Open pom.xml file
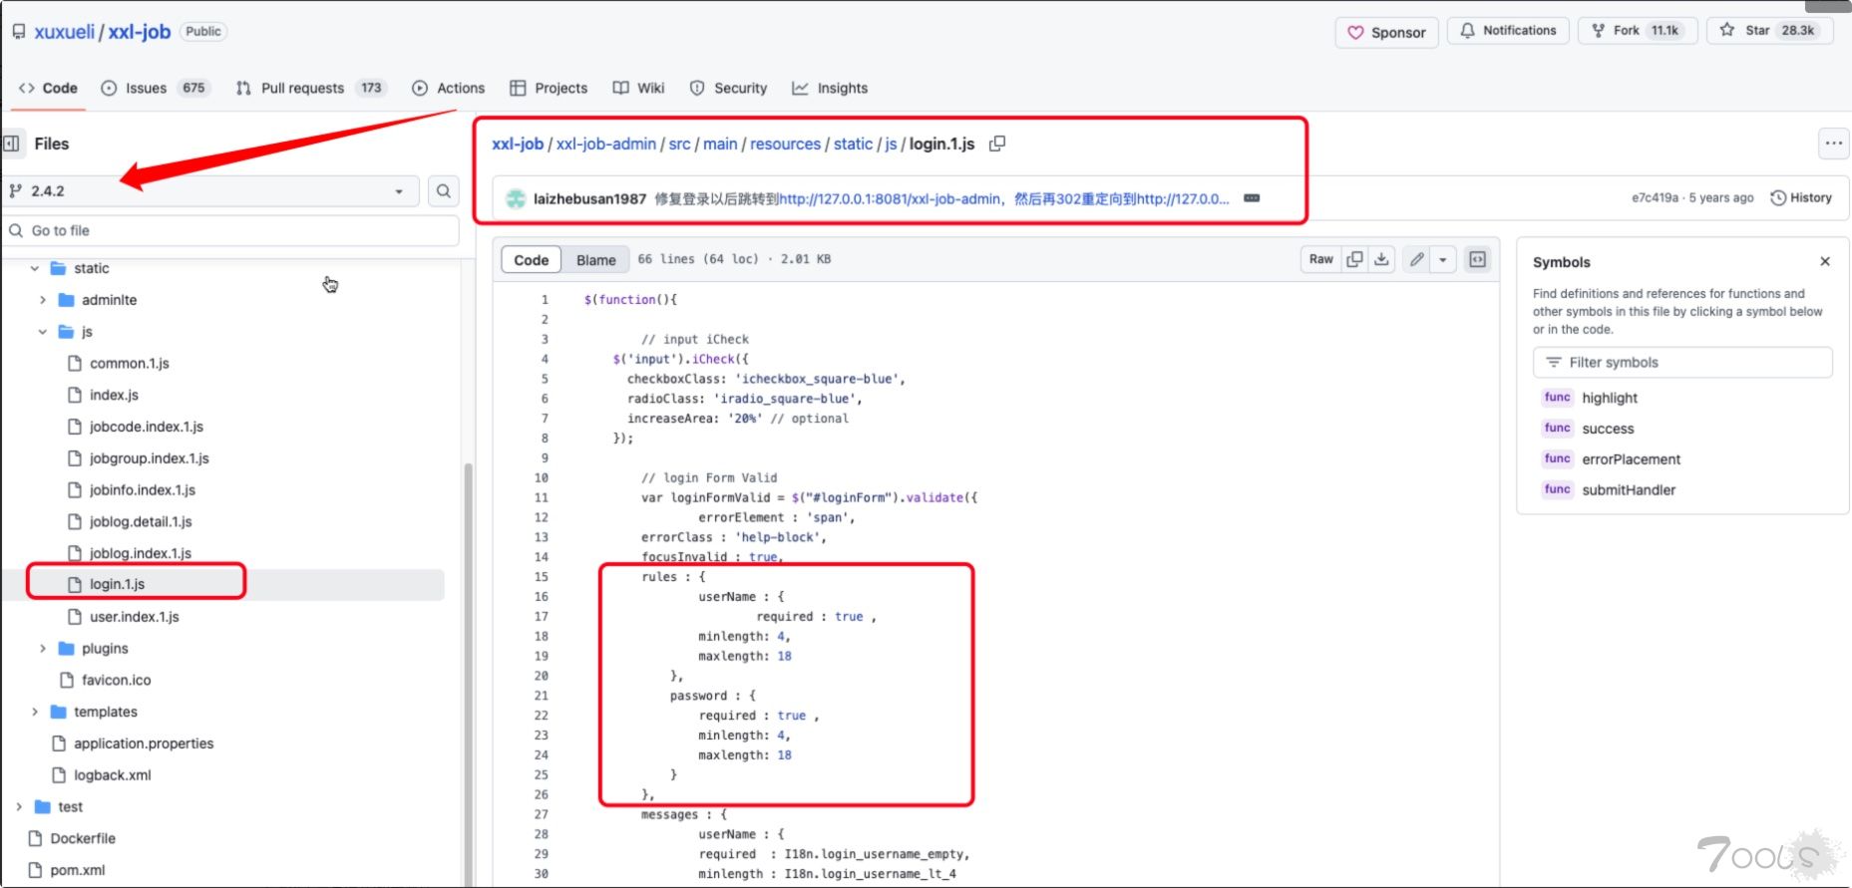The width and height of the screenshot is (1852, 888). click(78, 871)
